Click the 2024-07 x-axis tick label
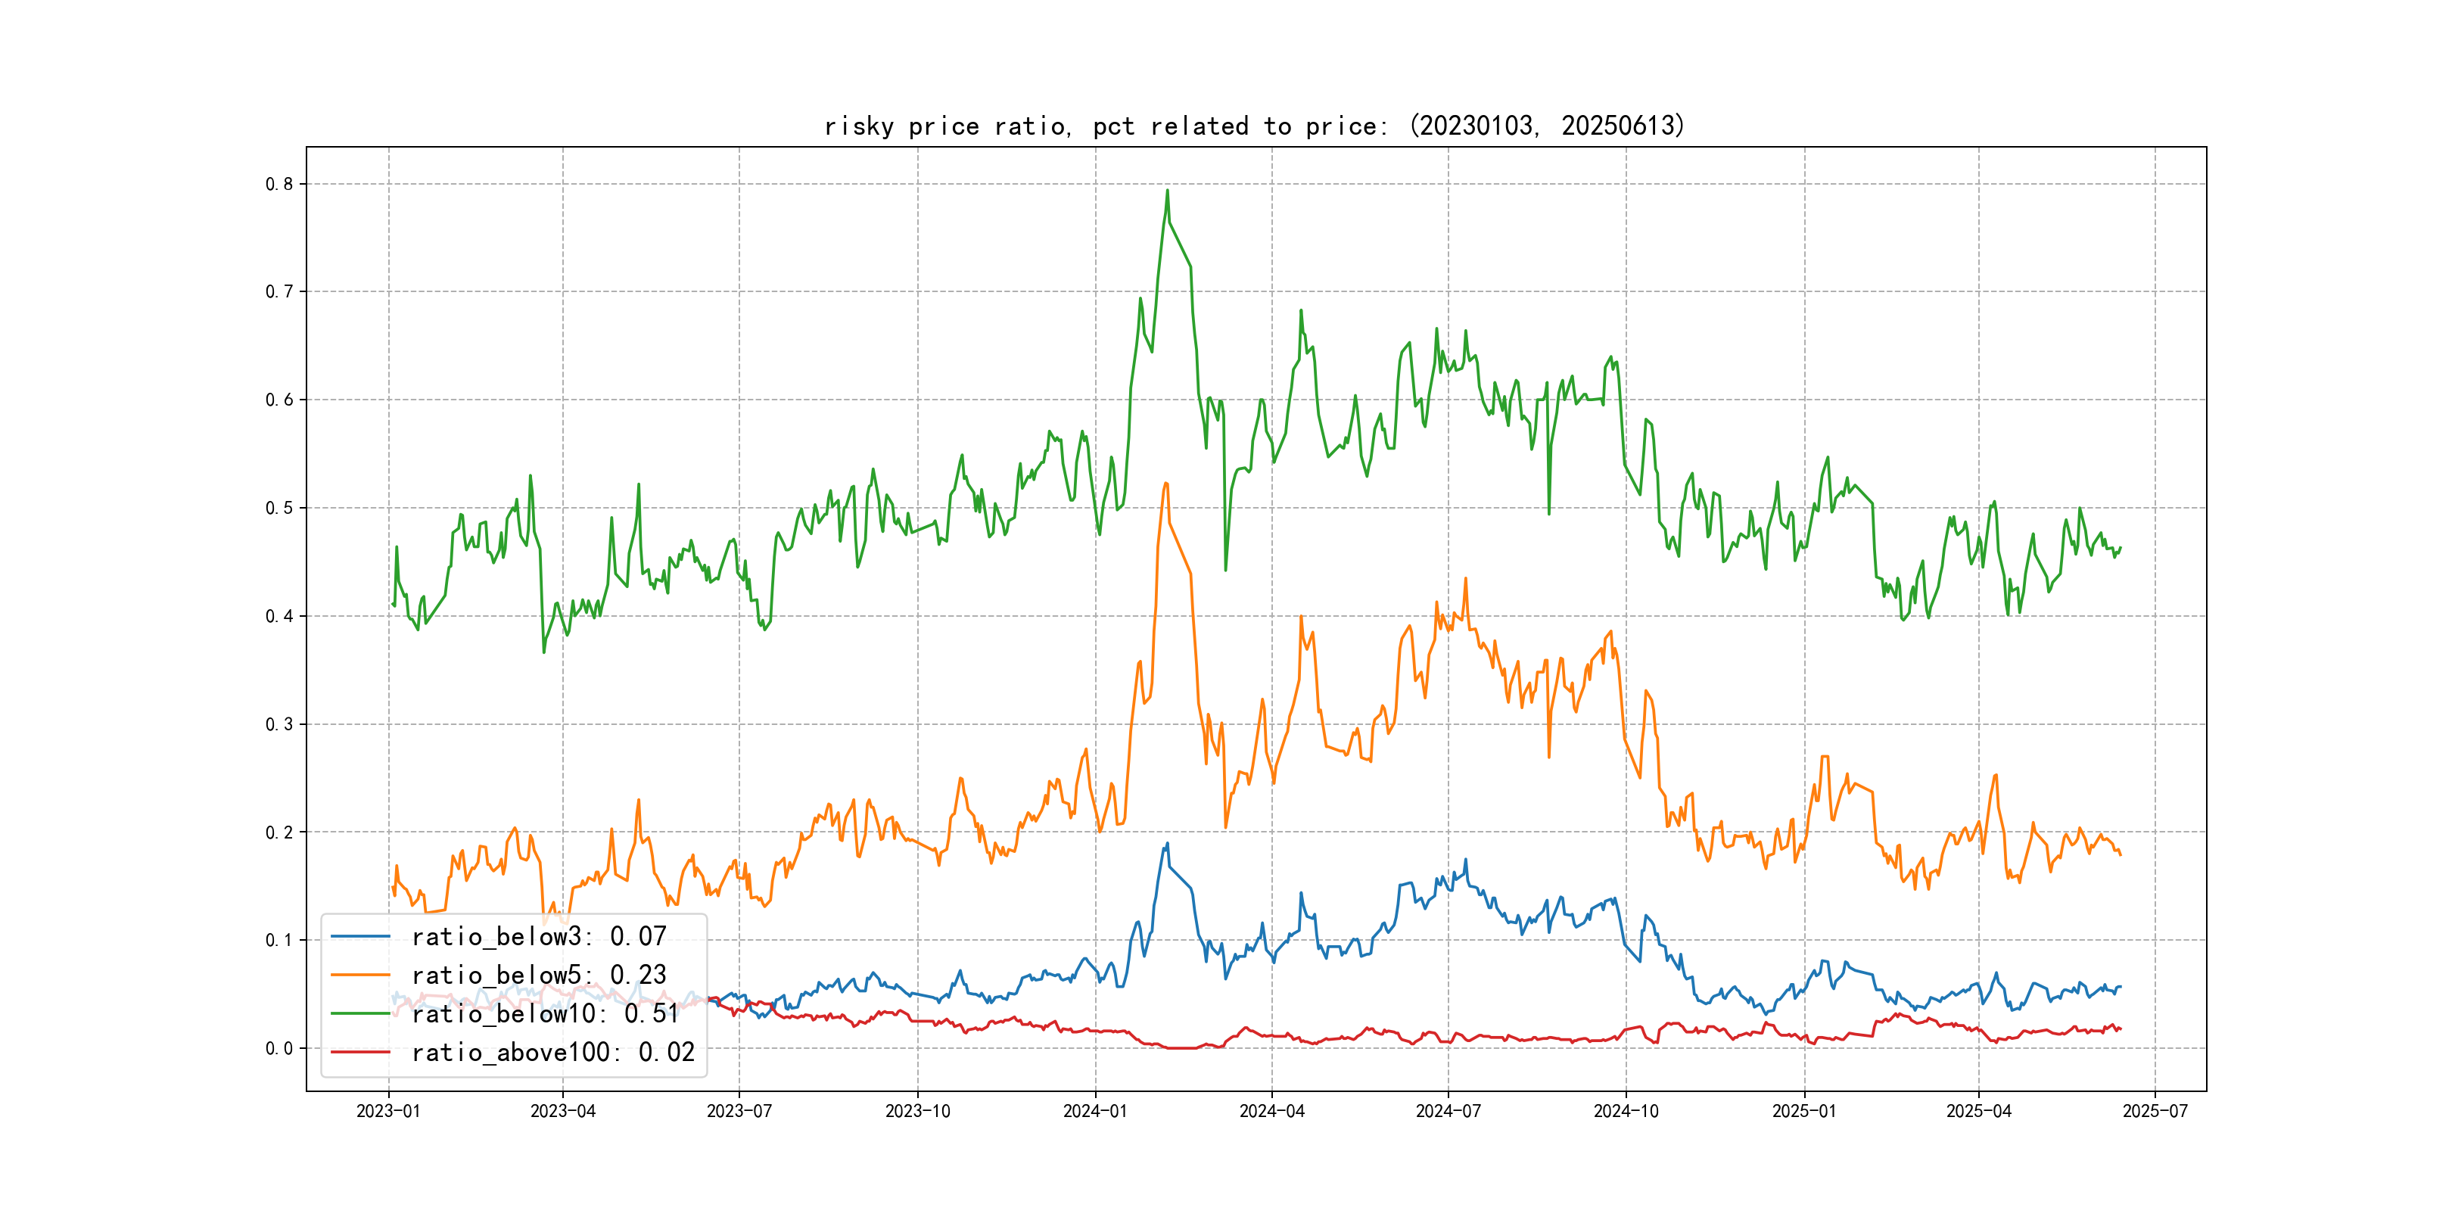2452x1226 pixels. [x=1448, y=1111]
